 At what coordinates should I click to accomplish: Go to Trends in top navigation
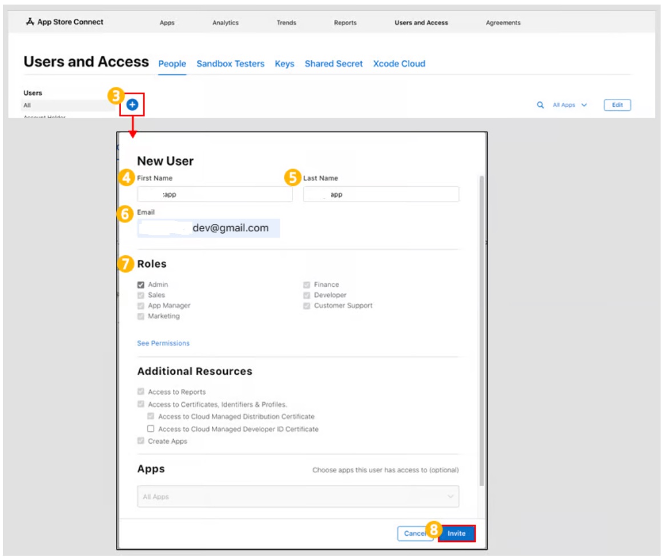coord(287,23)
